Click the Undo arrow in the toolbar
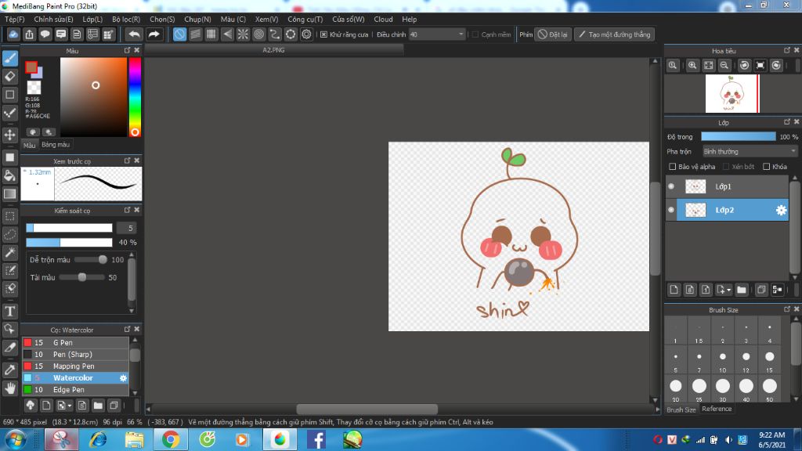The image size is (802, 451). point(134,34)
